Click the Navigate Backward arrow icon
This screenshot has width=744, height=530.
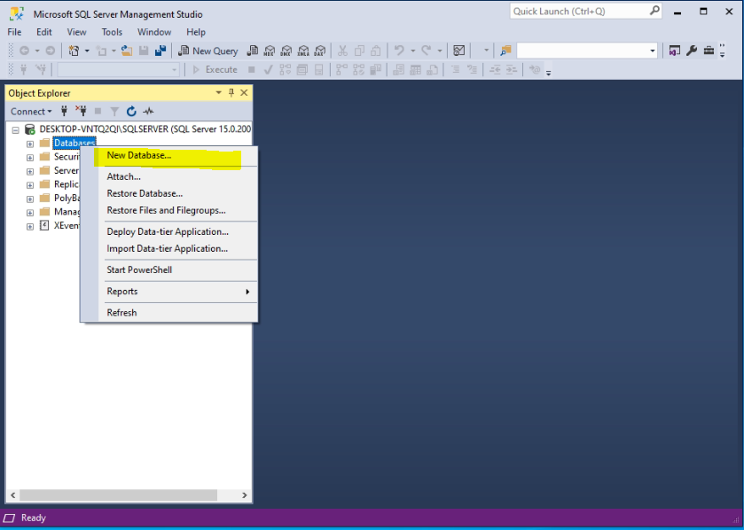pos(24,51)
